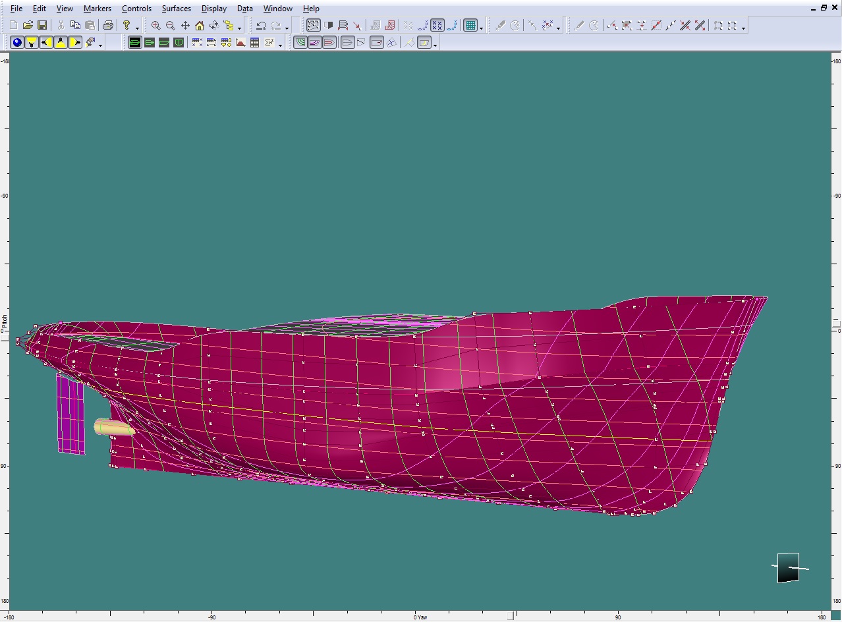Toggle the red Waterlines contour display
Screen dimensions: 842x622
[x=329, y=43]
